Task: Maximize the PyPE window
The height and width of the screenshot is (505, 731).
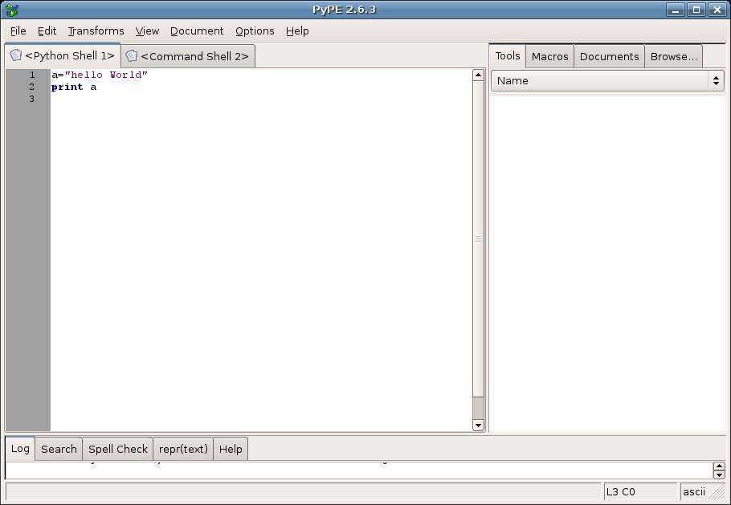Action: click(696, 10)
